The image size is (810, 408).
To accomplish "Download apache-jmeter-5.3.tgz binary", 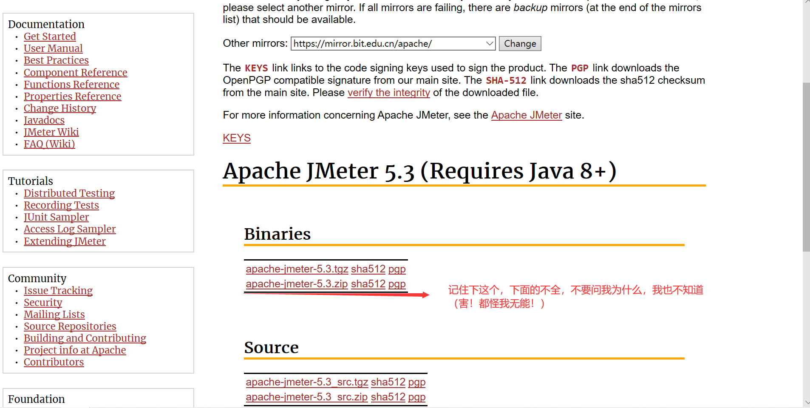I will (297, 269).
